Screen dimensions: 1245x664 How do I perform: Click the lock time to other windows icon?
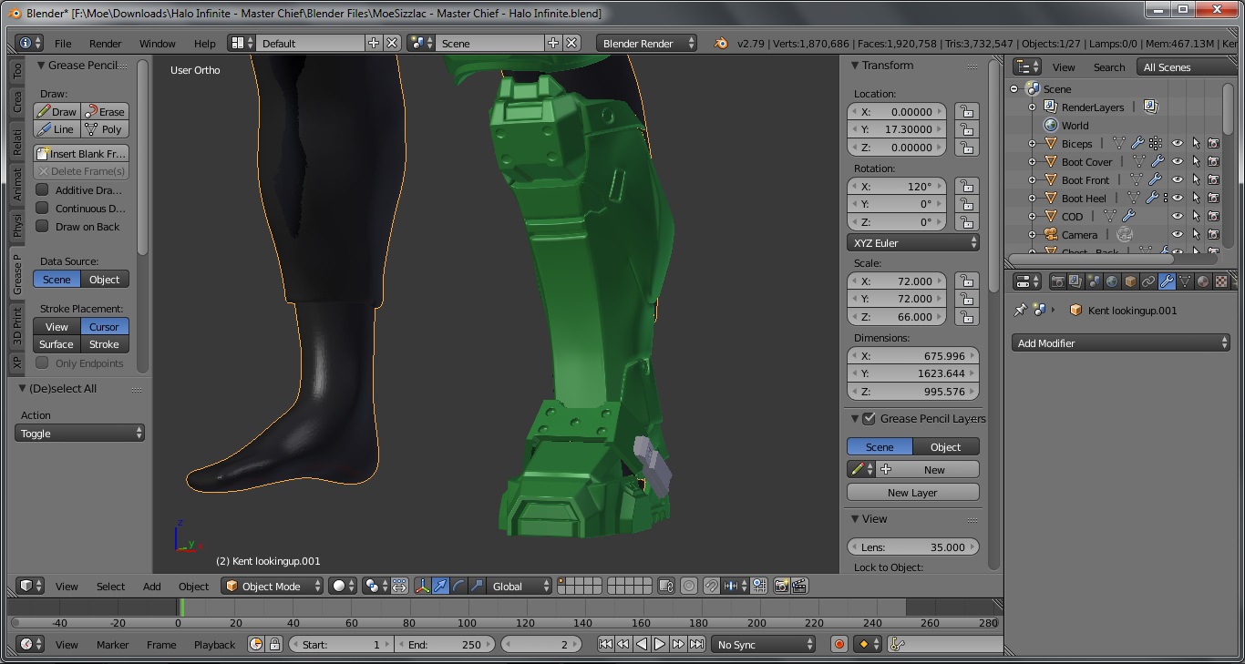pyautogui.click(x=274, y=644)
